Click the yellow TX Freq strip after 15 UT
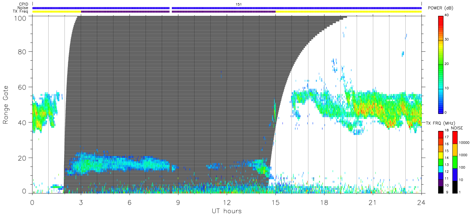 coord(349,12)
